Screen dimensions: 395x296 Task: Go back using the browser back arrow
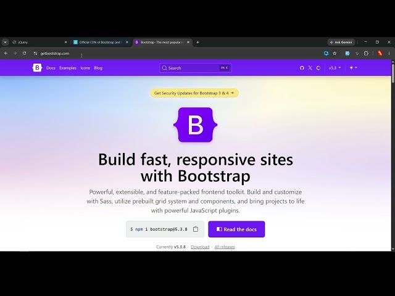[6, 54]
